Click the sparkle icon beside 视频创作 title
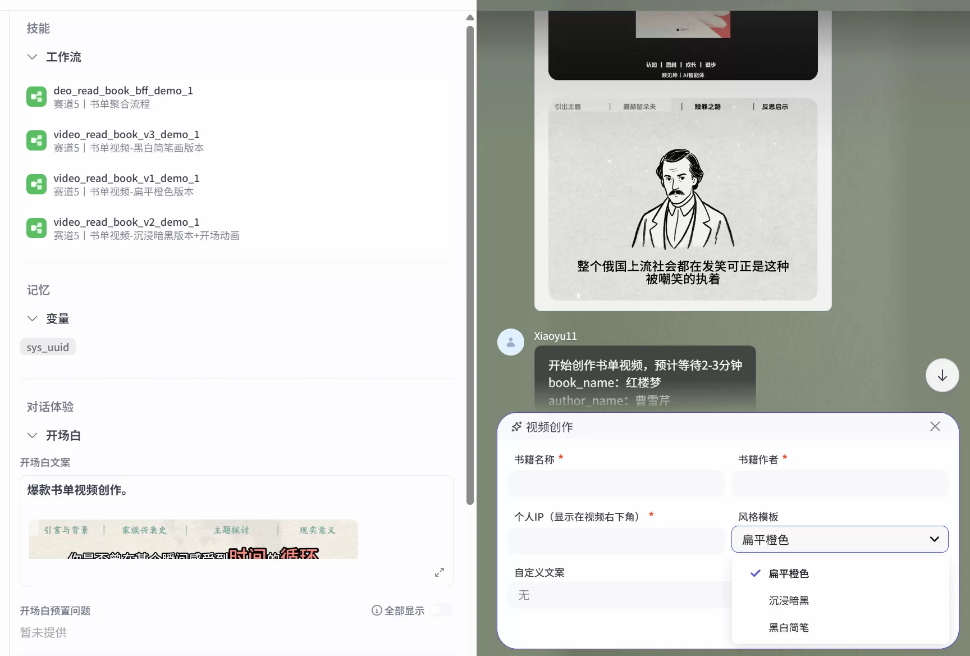Viewport: 970px width, 656px height. (516, 426)
